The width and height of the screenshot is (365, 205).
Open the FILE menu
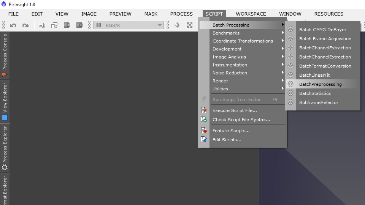(x=14, y=14)
